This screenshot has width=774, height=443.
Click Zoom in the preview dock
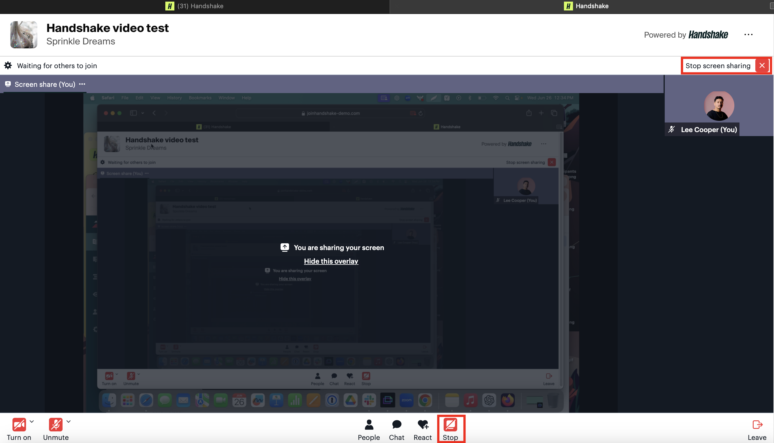[x=407, y=400]
